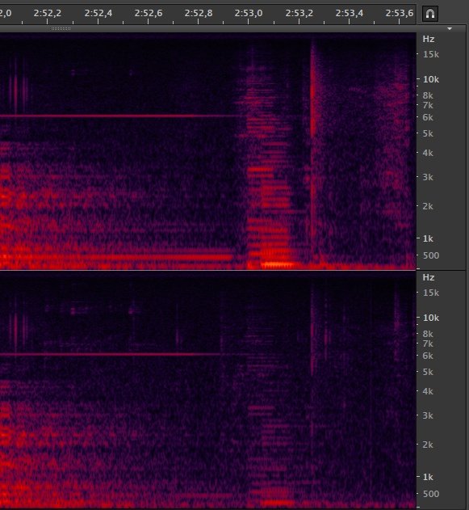
Task: Toggle the magnet snapping icon
Action: (x=430, y=14)
